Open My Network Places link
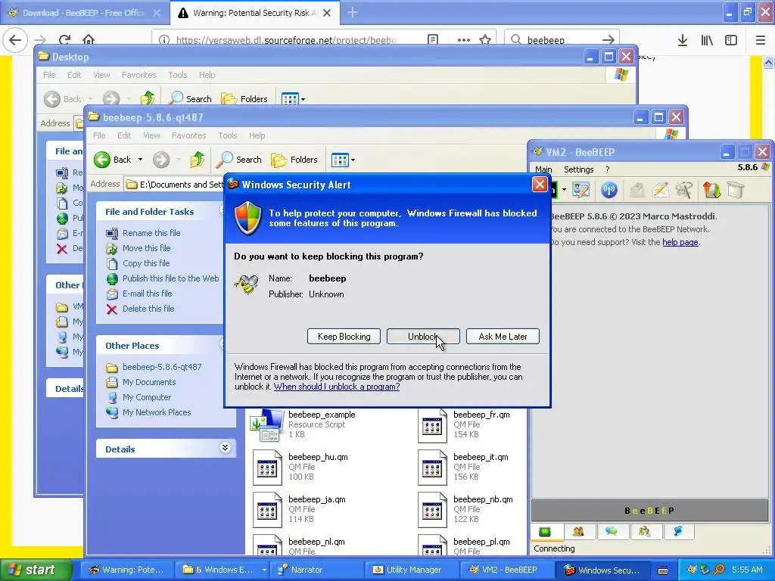The width and height of the screenshot is (775, 581). tap(157, 412)
